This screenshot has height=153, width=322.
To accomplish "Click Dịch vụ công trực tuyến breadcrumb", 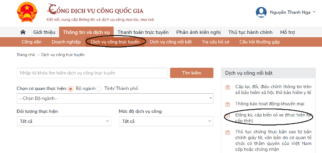I will click(x=63, y=55).
